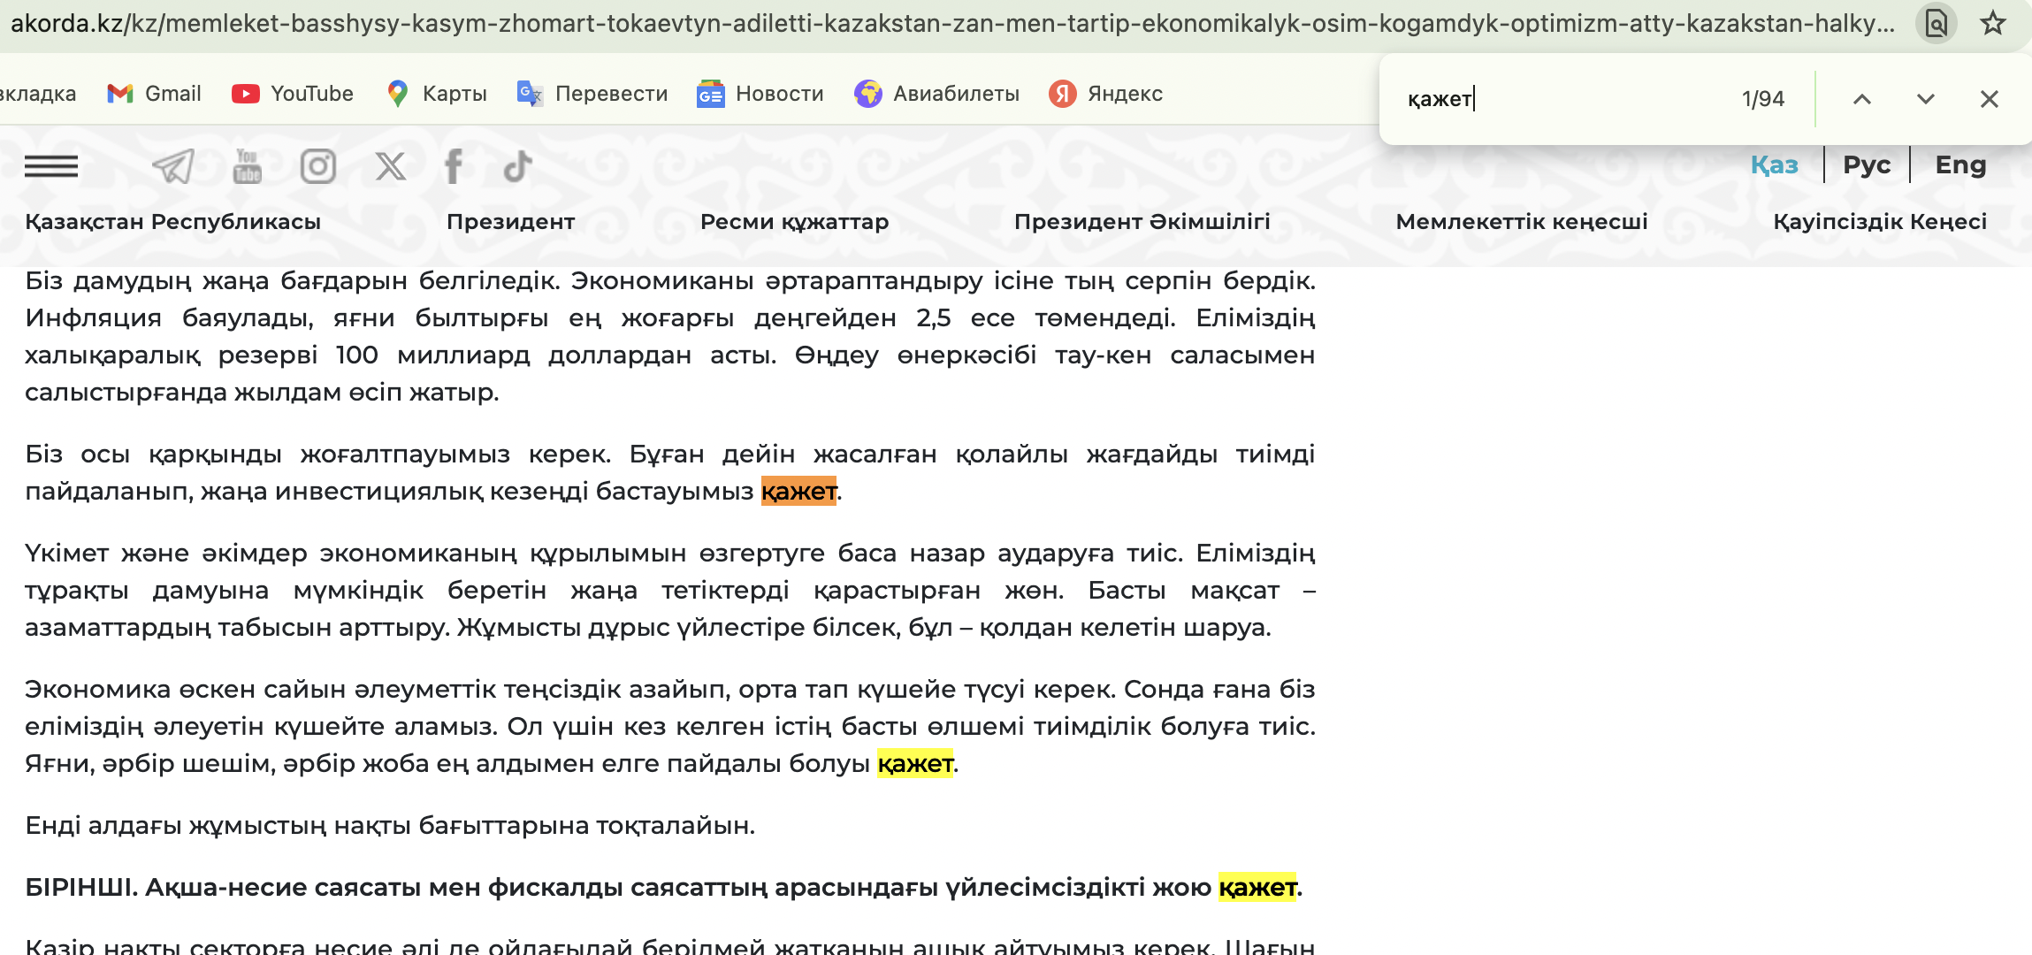Screen dimensions: 2032x955
Task: Switch site language to Eng
Action: [x=1960, y=164]
